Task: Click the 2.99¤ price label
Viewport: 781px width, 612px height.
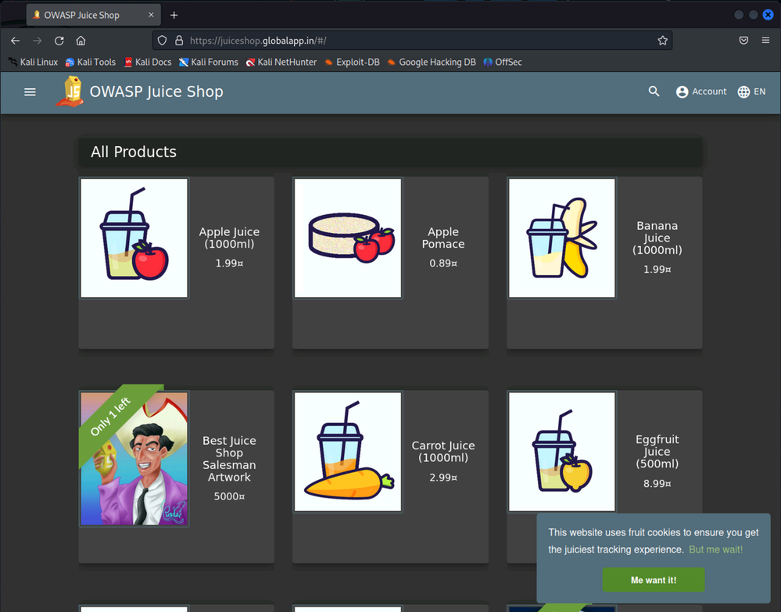Action: (443, 478)
